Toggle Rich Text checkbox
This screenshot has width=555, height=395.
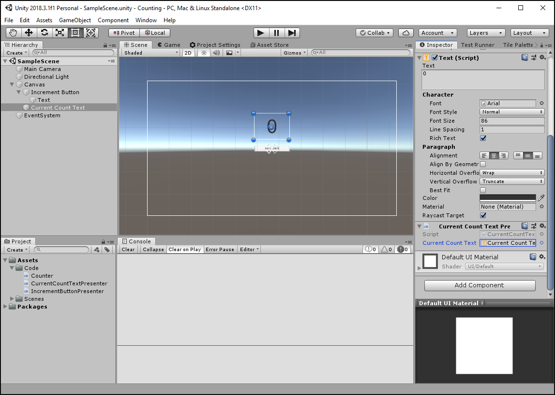pyautogui.click(x=483, y=138)
